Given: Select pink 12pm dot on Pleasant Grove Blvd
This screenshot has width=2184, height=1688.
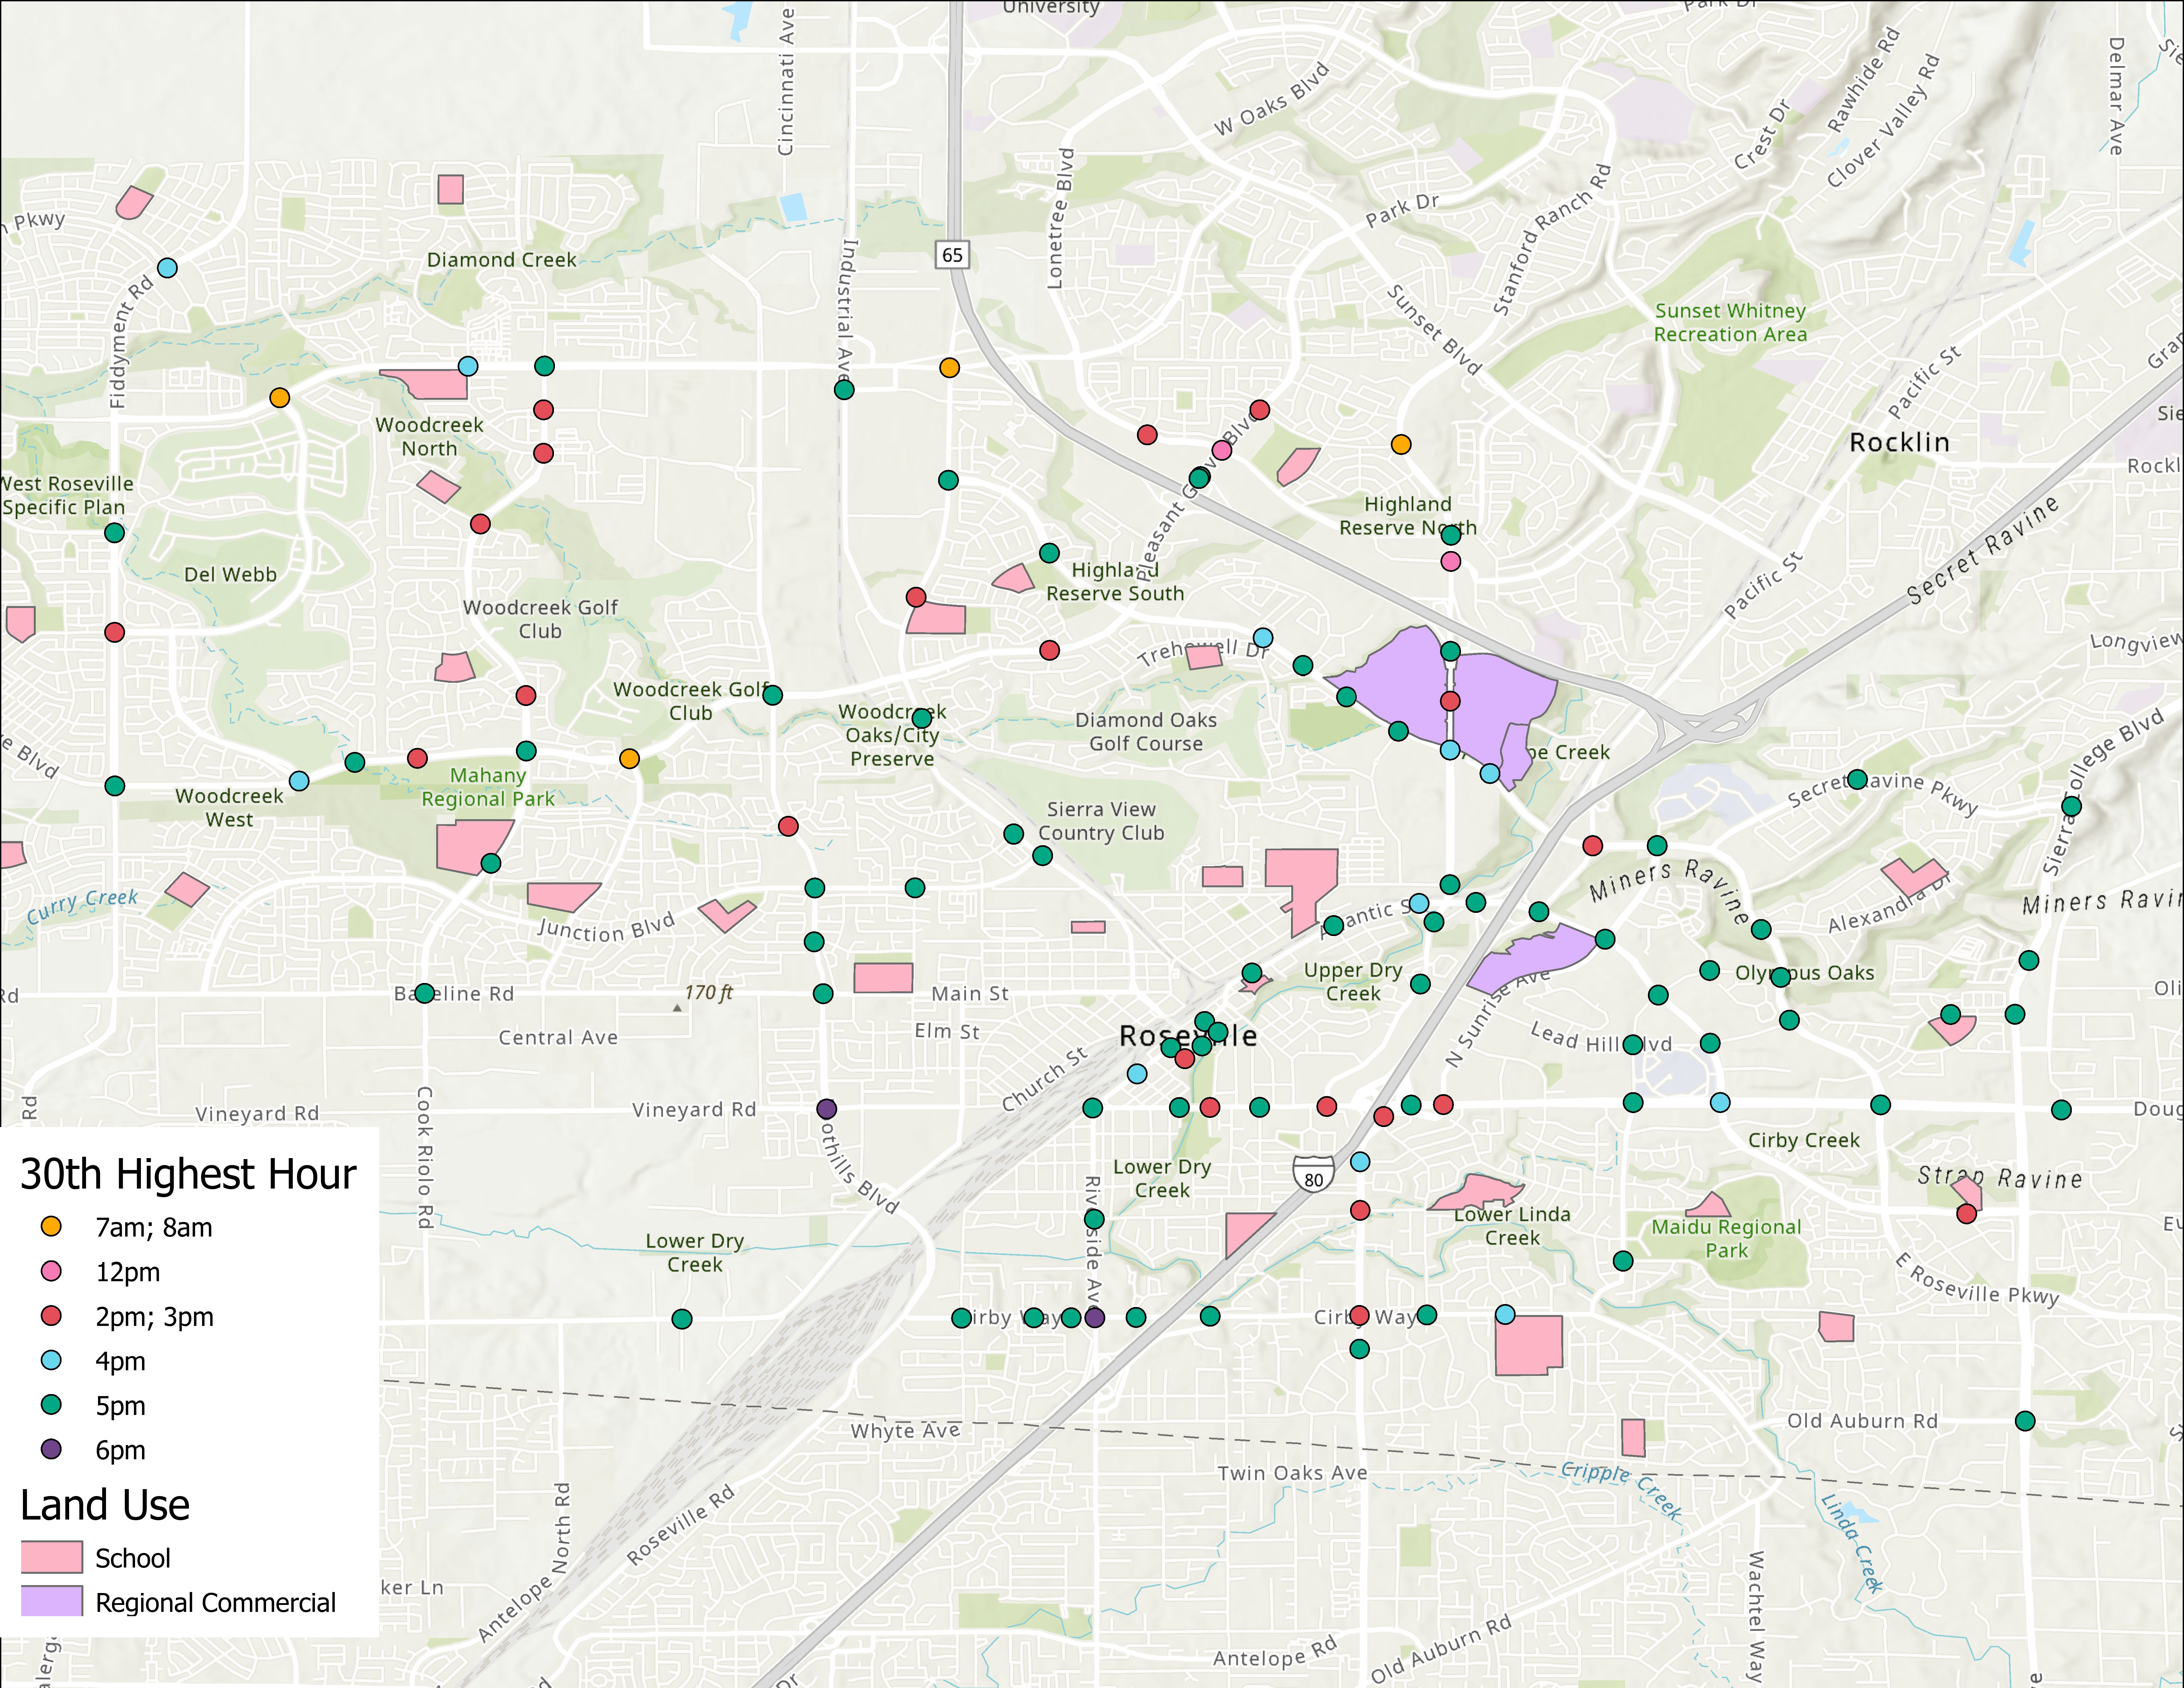Looking at the screenshot, I should 1222,450.
